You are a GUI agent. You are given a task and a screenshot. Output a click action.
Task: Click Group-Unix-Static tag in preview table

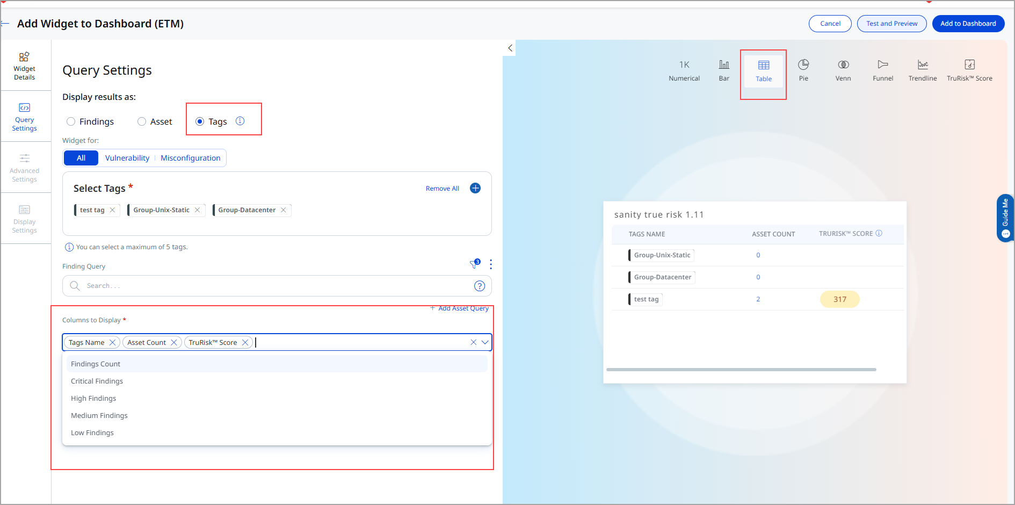(x=662, y=255)
